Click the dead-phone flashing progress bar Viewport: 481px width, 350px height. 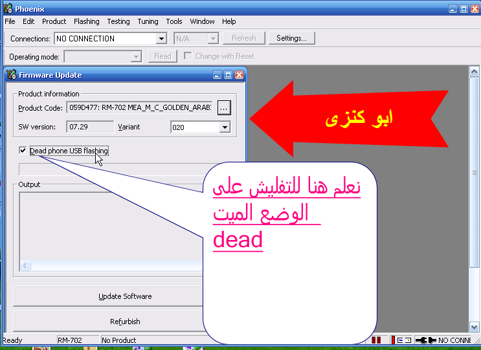tap(123, 169)
